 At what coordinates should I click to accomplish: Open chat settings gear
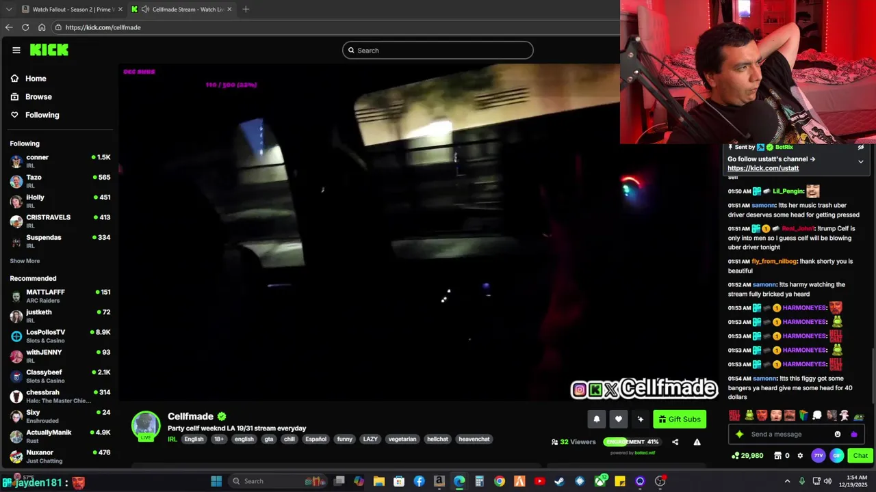(800, 456)
